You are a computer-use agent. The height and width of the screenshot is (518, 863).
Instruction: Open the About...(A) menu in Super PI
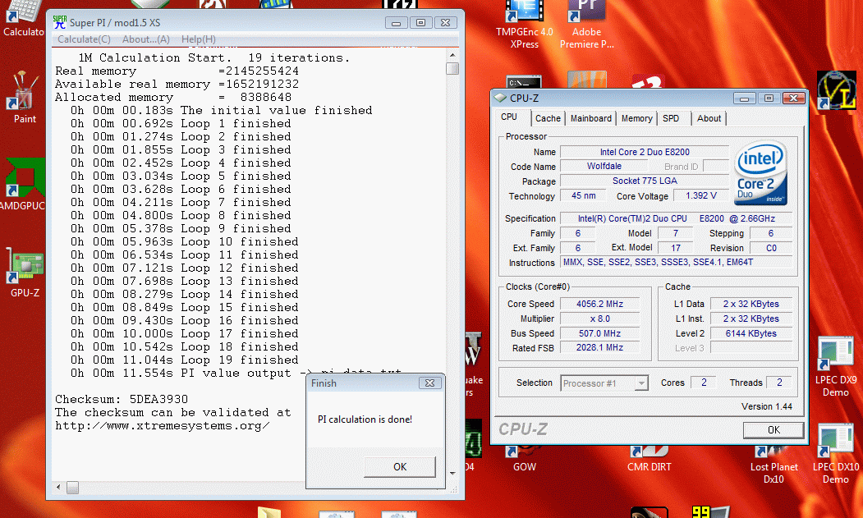pos(146,39)
